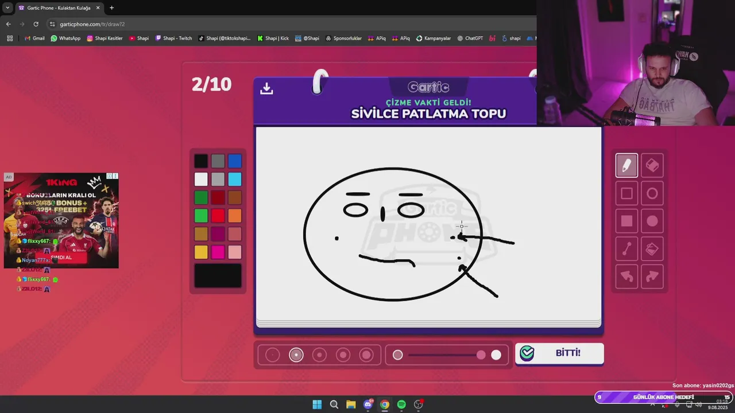The height and width of the screenshot is (413, 735).
Task: Close the Gartic Phone browser tab
Action: pyautogui.click(x=98, y=8)
